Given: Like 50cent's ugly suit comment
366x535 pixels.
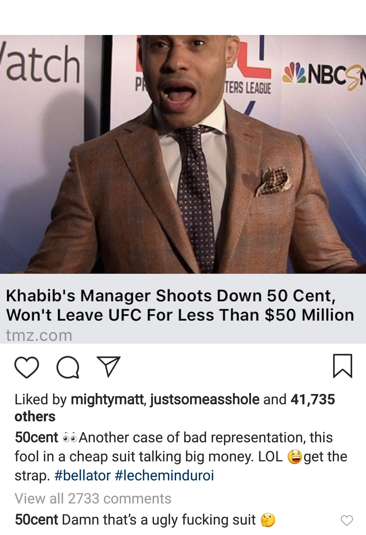Looking at the screenshot, I should tap(347, 520).
